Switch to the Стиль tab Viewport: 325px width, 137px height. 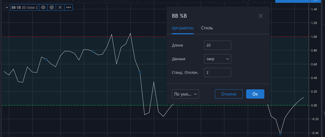click(207, 28)
